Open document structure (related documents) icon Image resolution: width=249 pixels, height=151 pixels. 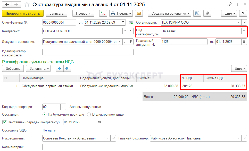click(197, 13)
